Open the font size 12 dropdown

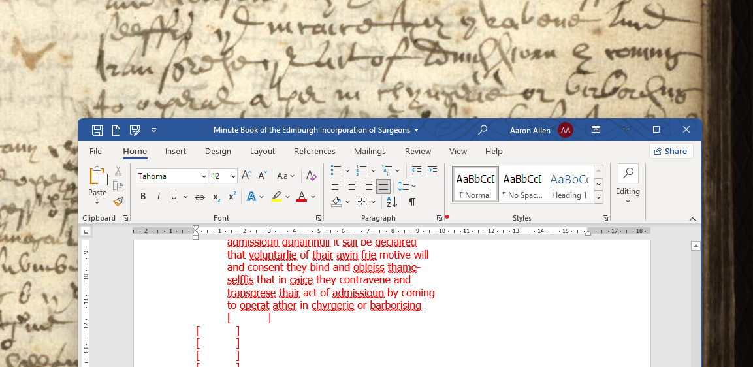click(233, 176)
